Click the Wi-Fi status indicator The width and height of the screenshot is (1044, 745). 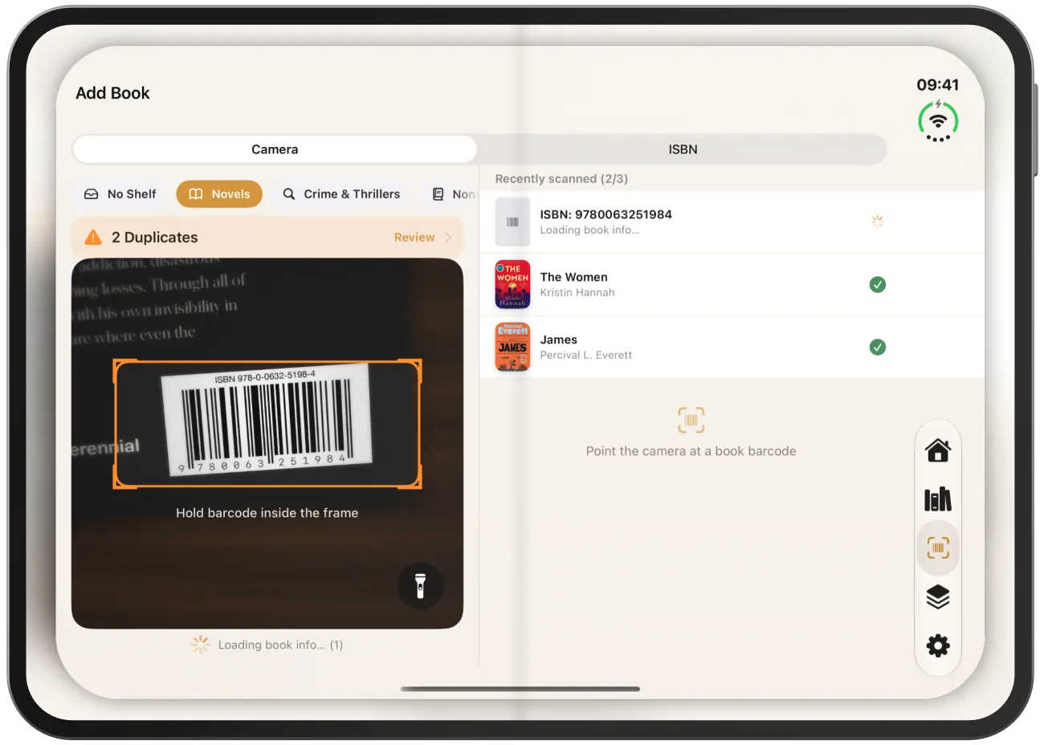pyautogui.click(x=938, y=121)
